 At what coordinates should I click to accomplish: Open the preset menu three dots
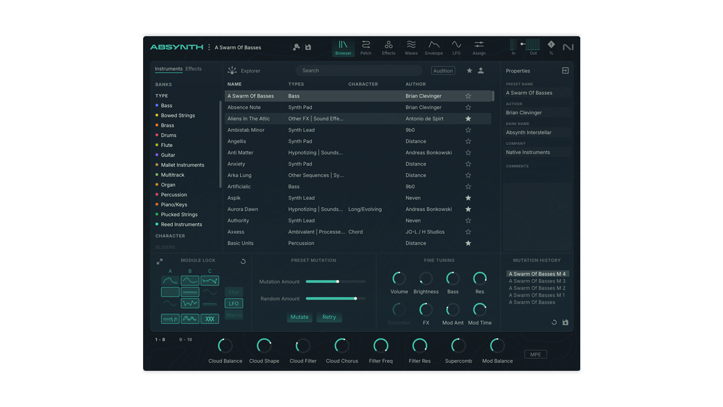(x=209, y=47)
